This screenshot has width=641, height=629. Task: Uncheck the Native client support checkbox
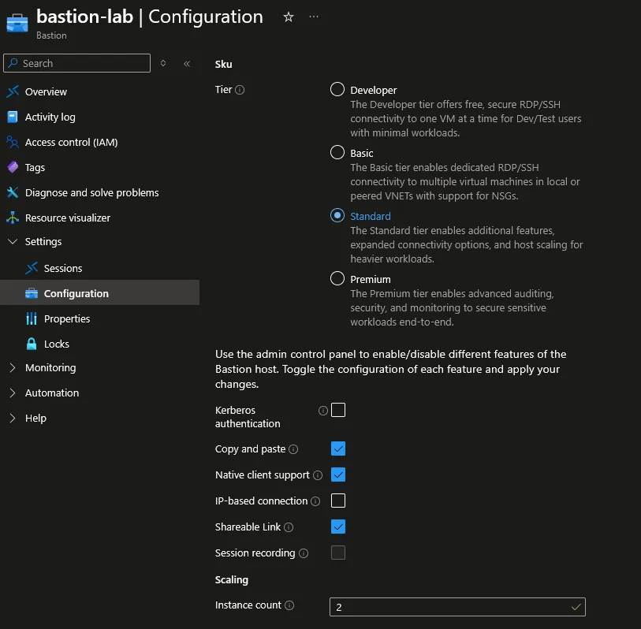click(x=338, y=475)
